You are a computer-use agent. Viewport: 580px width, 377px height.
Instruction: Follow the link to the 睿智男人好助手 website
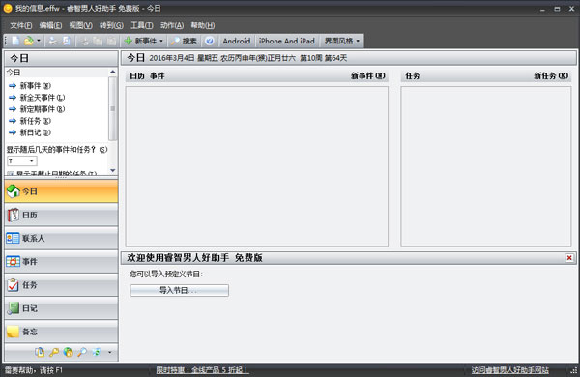510,370
